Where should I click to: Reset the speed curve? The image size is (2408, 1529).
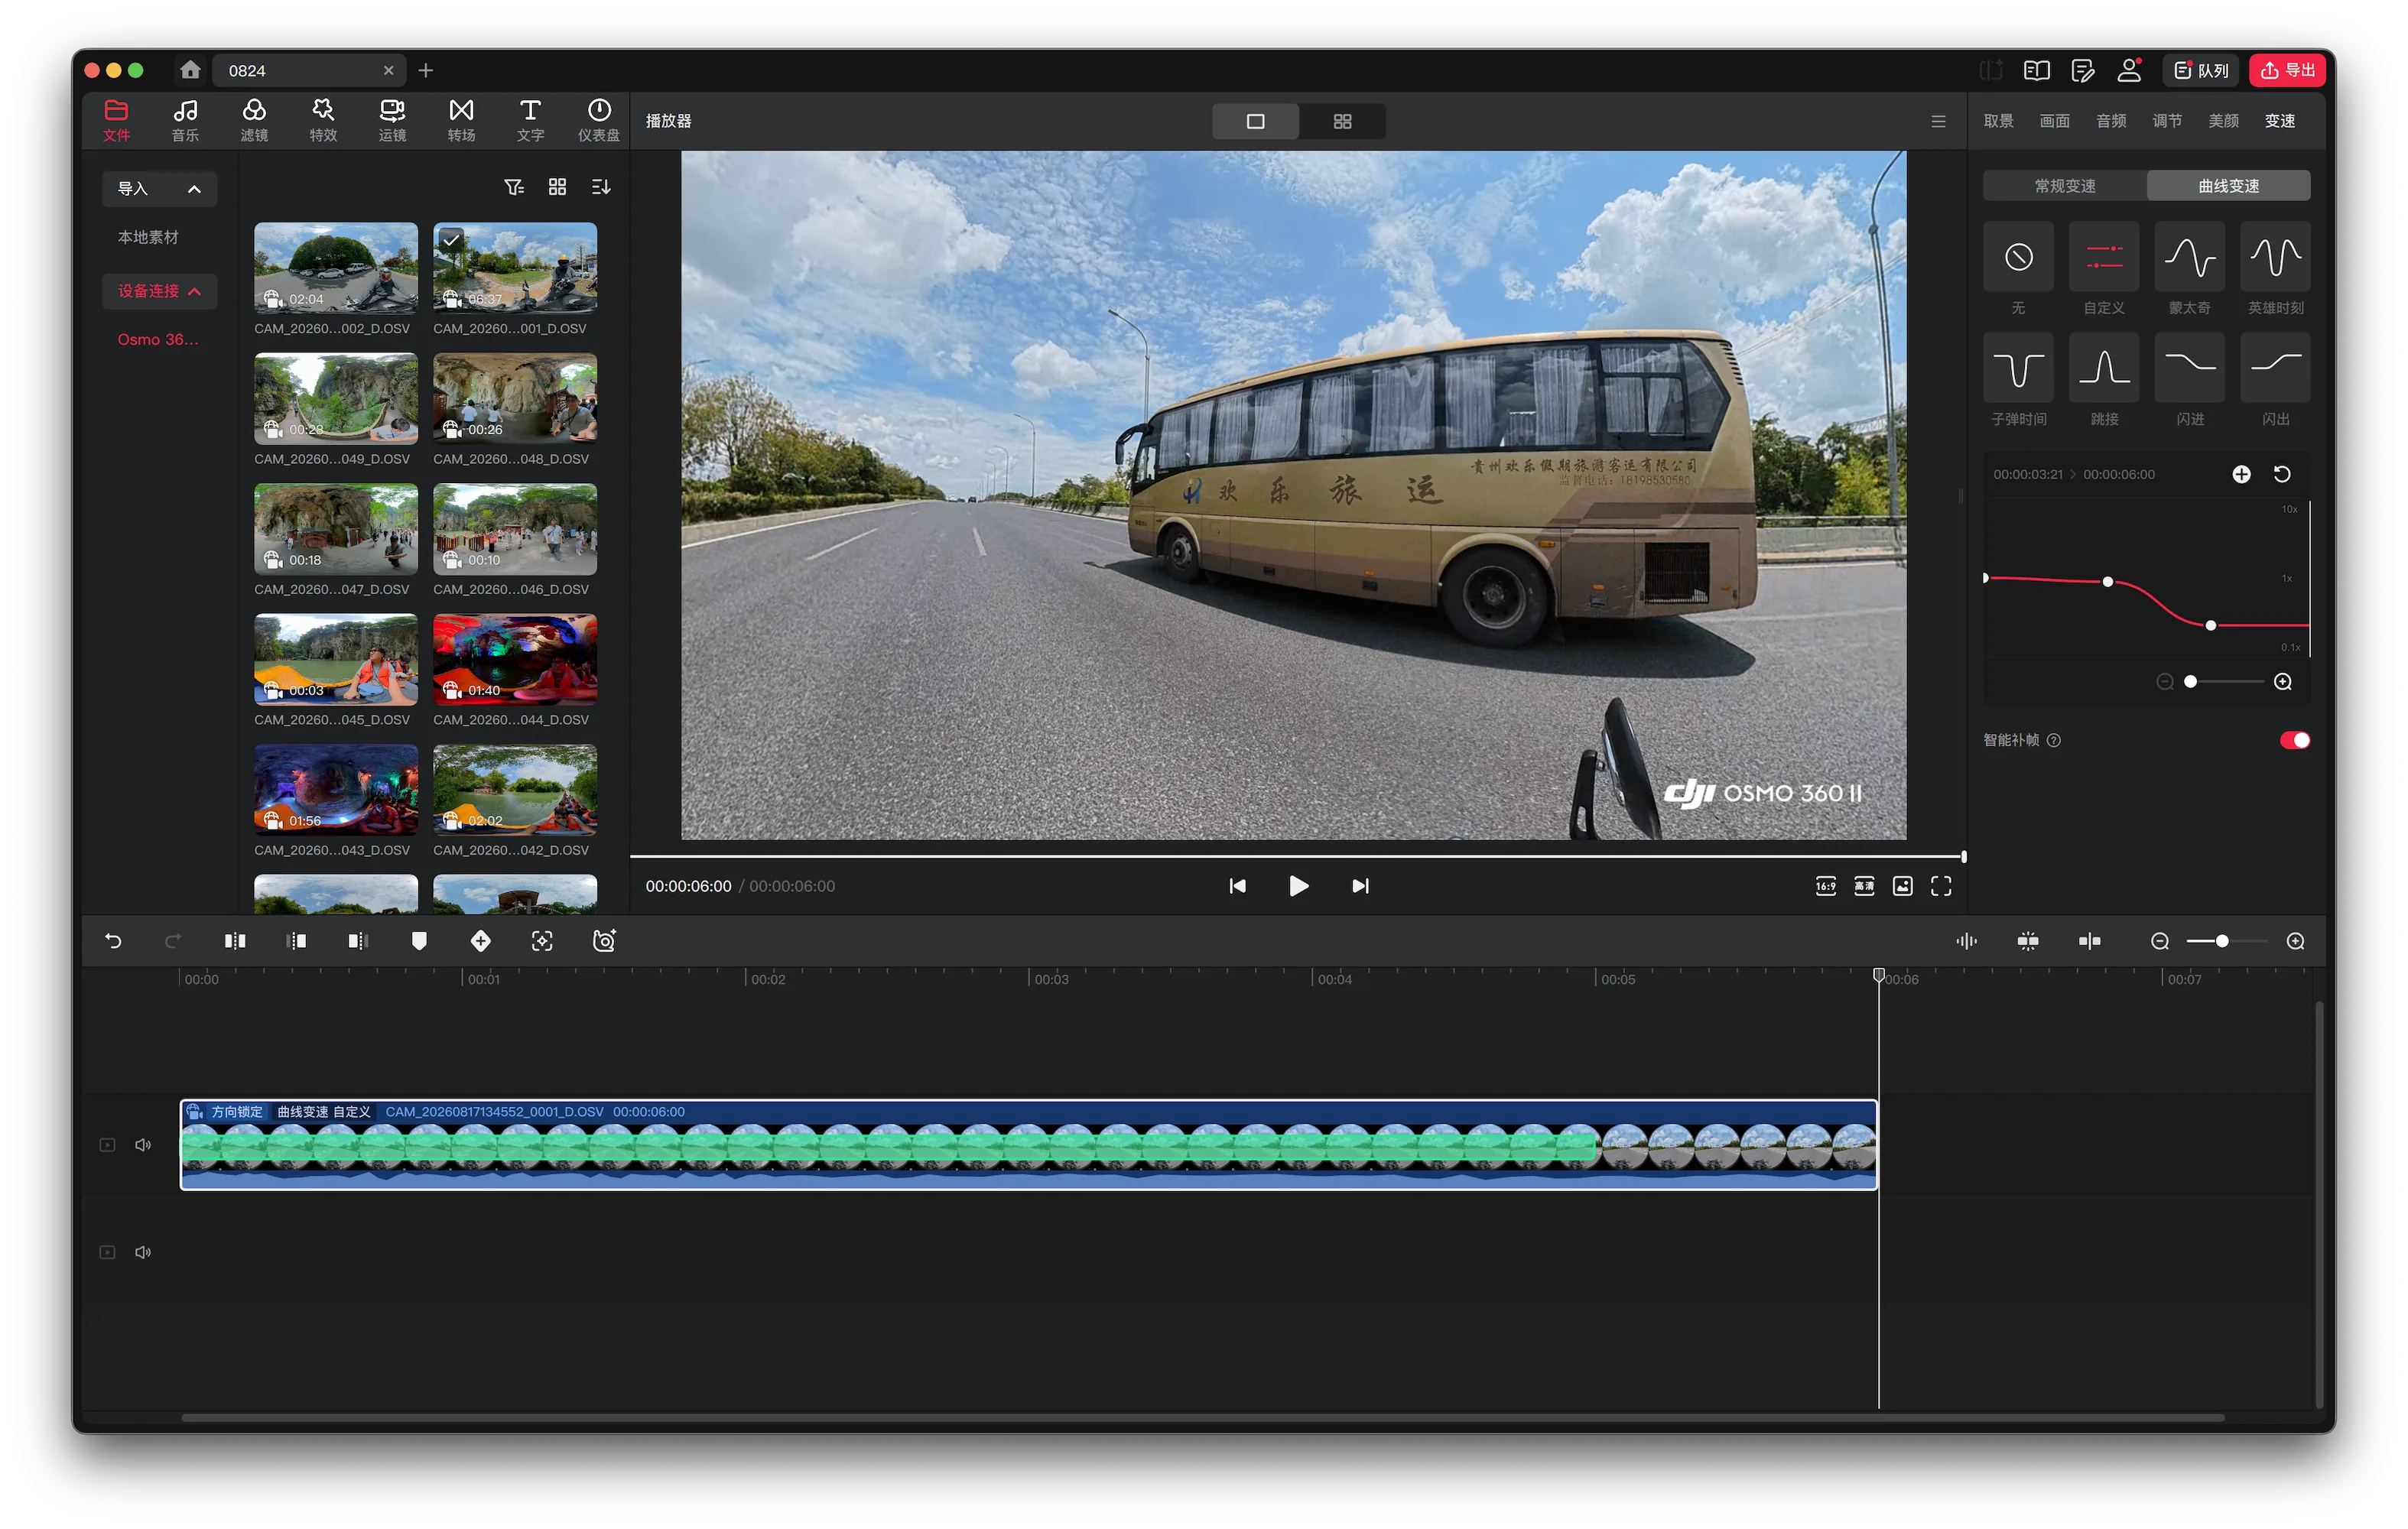coord(2282,474)
